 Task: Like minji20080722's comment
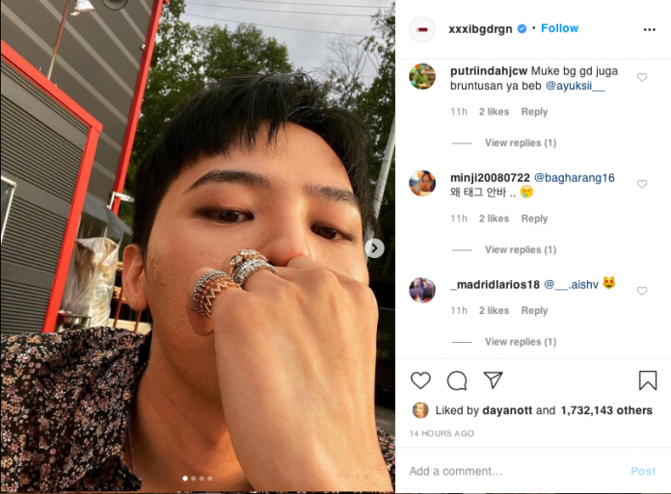coord(641,184)
